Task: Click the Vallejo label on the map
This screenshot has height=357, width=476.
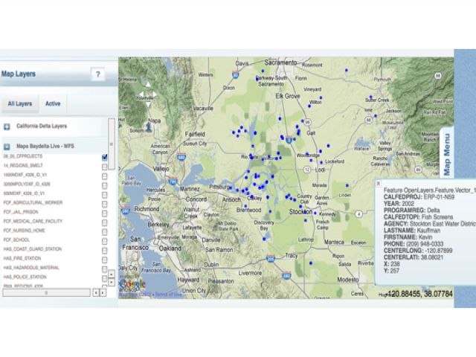Action: 161,169
